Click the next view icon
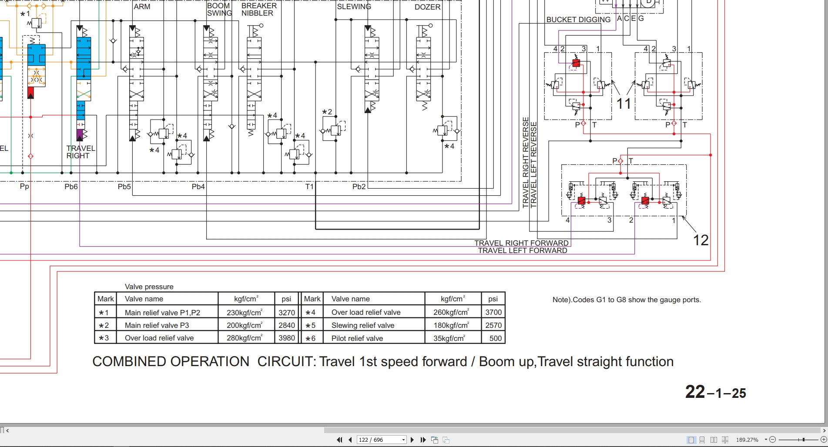 coord(446,440)
